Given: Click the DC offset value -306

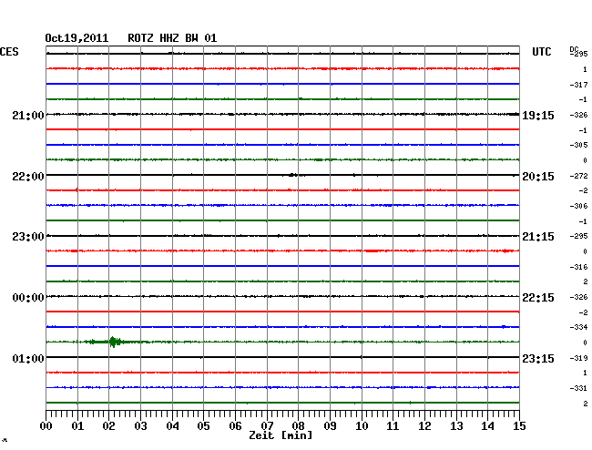Looking at the screenshot, I should point(578,206).
